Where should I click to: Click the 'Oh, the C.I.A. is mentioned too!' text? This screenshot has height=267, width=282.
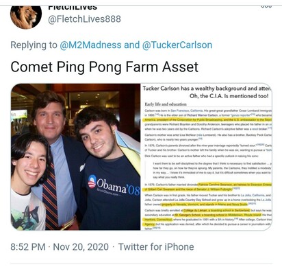point(229,96)
